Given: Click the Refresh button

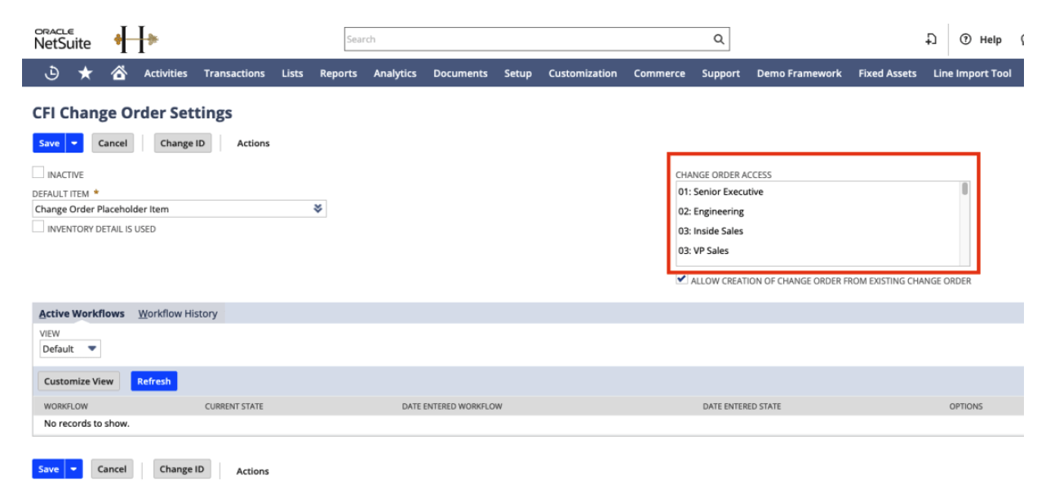Looking at the screenshot, I should pos(154,381).
